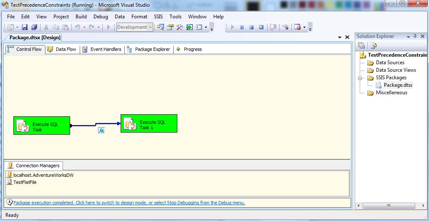Click the Break All pause button
The height and width of the screenshot is (221, 429).
[242, 28]
